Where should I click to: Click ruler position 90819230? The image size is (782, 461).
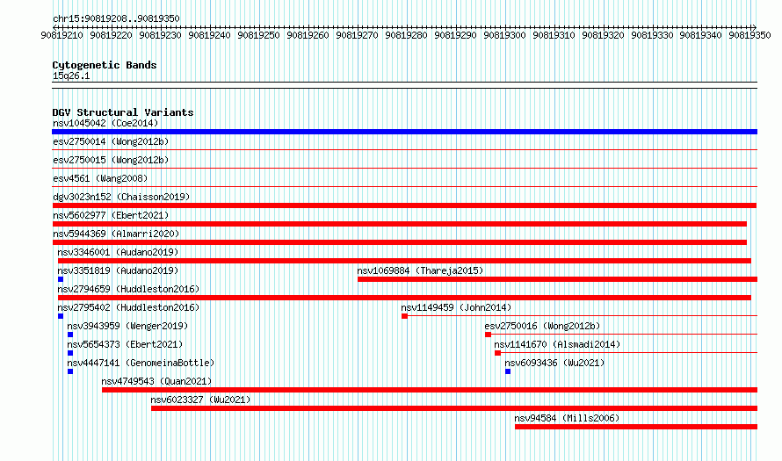click(160, 35)
